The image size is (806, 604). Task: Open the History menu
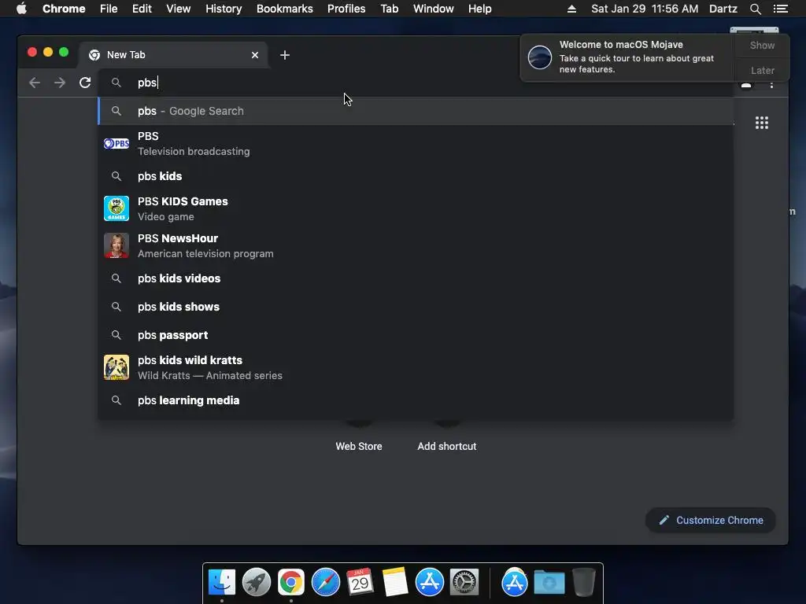224,9
